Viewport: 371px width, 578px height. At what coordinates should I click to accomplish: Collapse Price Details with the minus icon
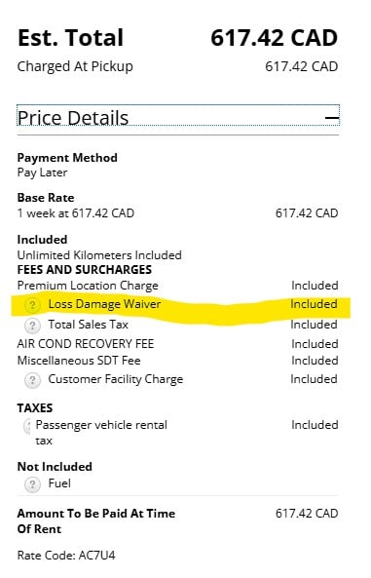(x=332, y=118)
